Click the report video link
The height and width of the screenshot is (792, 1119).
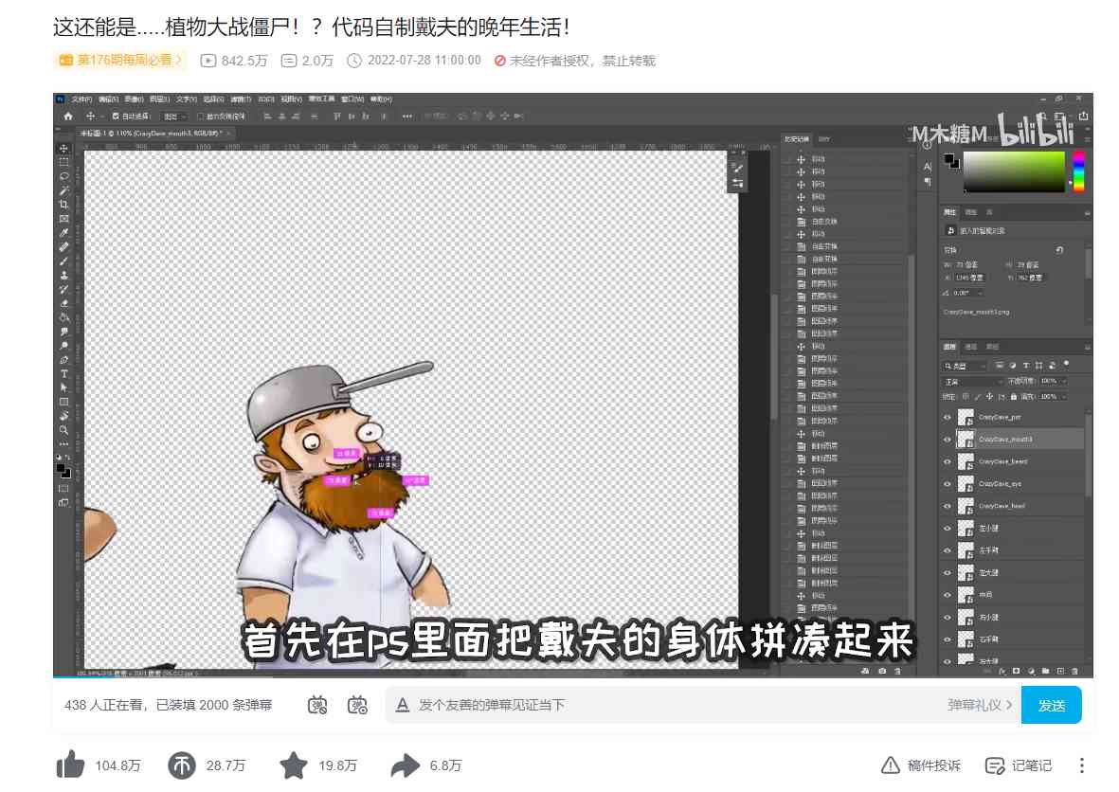coord(921,765)
